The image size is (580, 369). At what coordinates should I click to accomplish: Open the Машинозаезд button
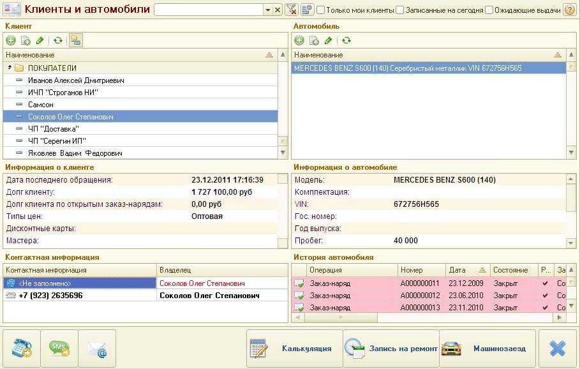pos(487,349)
